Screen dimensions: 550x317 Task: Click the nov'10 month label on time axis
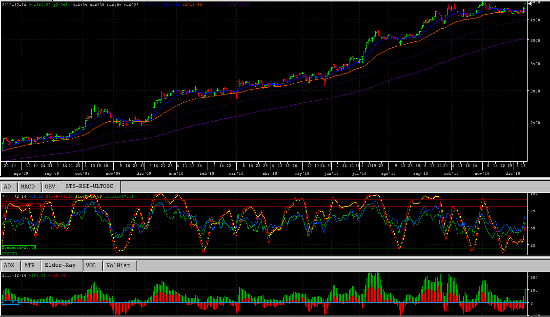click(482, 173)
